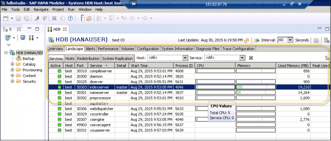
Task: Open the Navigate menu
Action: (41, 9)
